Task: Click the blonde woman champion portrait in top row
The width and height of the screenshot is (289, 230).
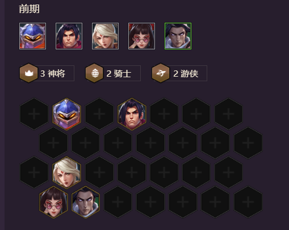Action: [x=105, y=36]
